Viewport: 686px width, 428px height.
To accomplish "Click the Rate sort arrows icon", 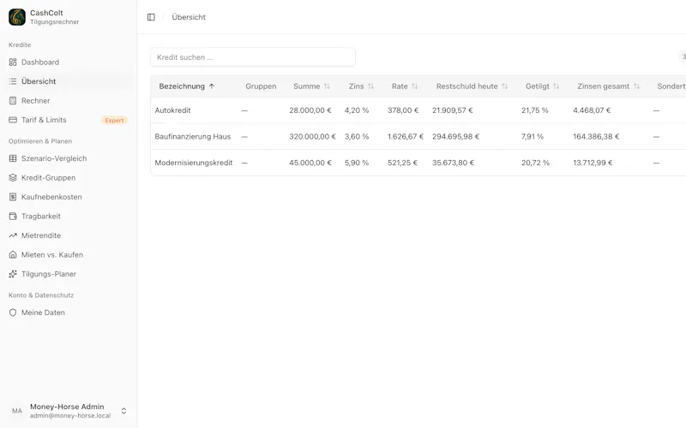I will click(x=415, y=86).
